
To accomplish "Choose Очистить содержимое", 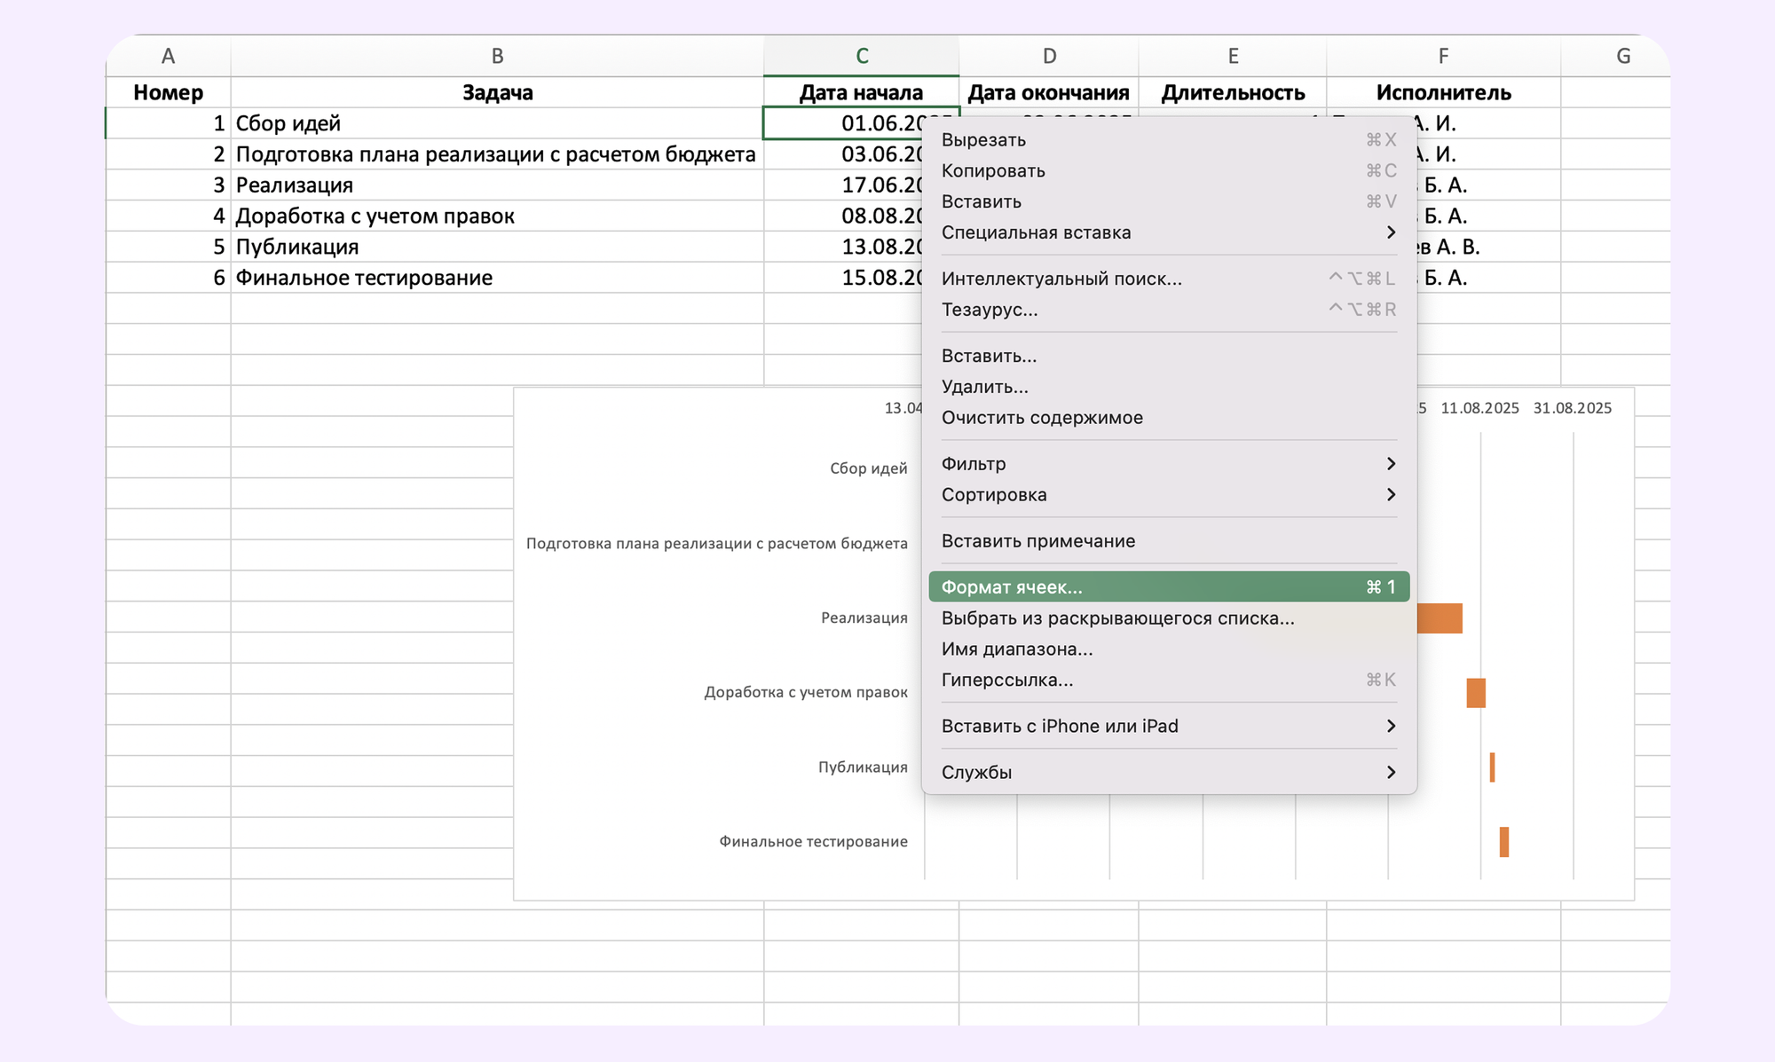I will tap(1169, 418).
